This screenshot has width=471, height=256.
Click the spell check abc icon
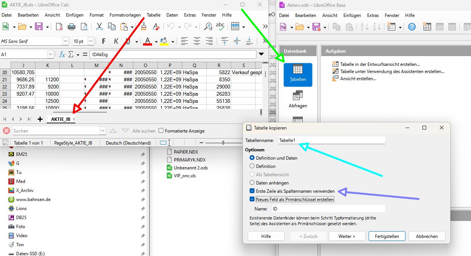pos(220,26)
